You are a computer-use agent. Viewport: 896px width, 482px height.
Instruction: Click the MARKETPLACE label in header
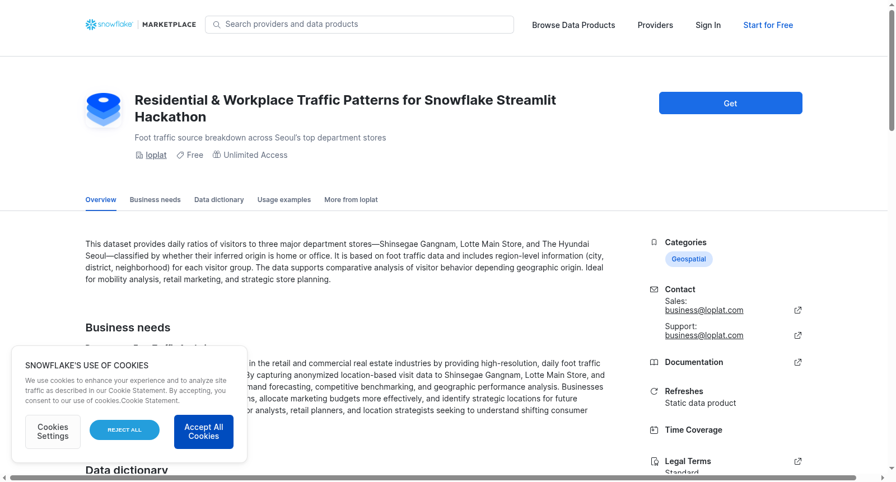[169, 25]
